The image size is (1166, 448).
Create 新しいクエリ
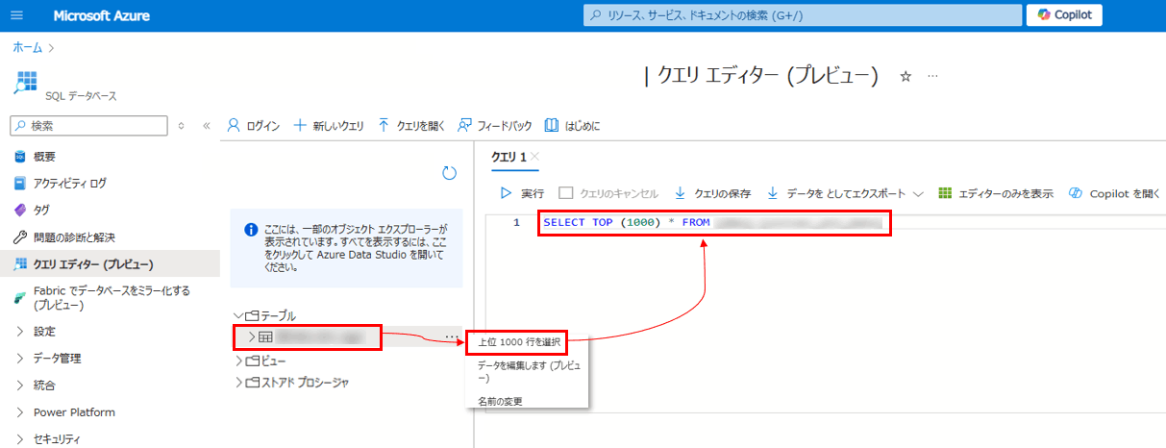(x=328, y=126)
